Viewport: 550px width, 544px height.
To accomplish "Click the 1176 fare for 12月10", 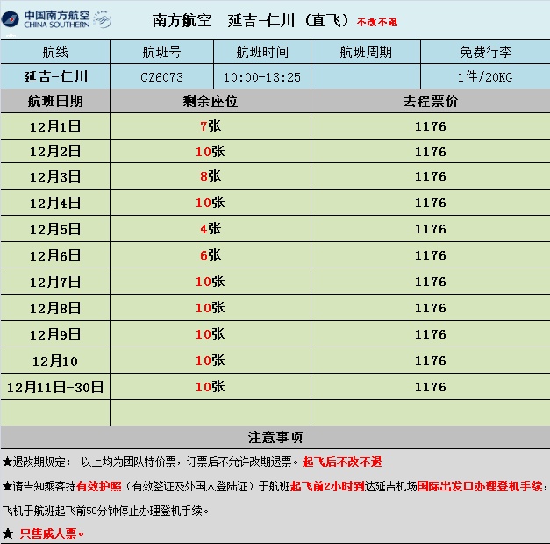I will [431, 361].
